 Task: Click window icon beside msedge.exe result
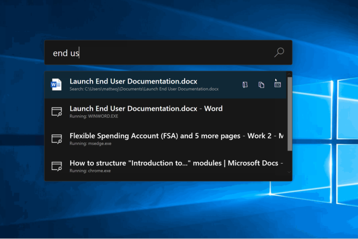click(x=56, y=139)
